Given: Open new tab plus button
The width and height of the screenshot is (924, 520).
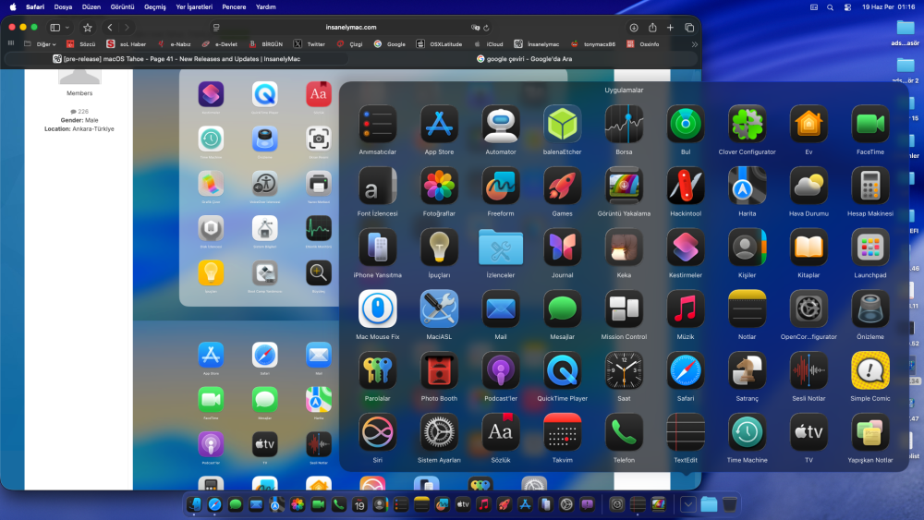Looking at the screenshot, I should [670, 28].
